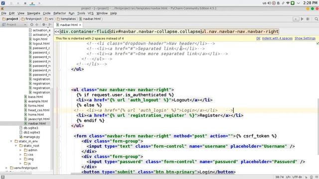Viewport: 319px width, 179px height.
Task: Click div#navbar.navbar-collapse.collapse breadcrumb
Action: point(156,32)
